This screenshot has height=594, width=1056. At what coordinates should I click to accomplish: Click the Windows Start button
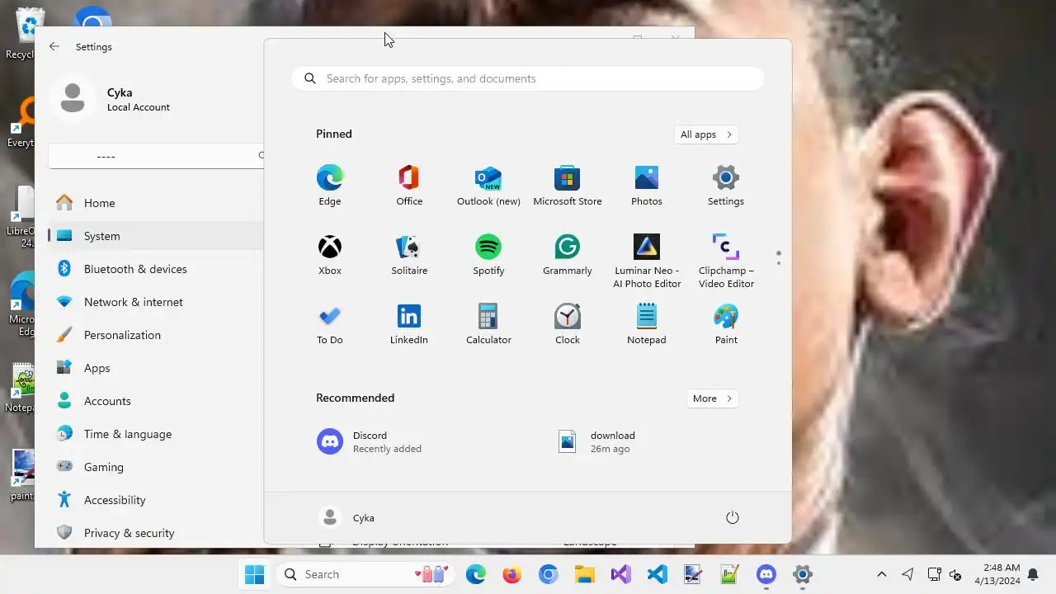pos(255,574)
